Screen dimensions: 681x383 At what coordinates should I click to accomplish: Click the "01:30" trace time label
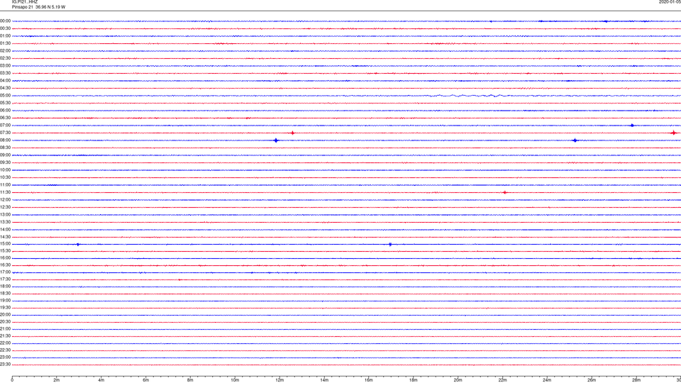(x=5, y=43)
